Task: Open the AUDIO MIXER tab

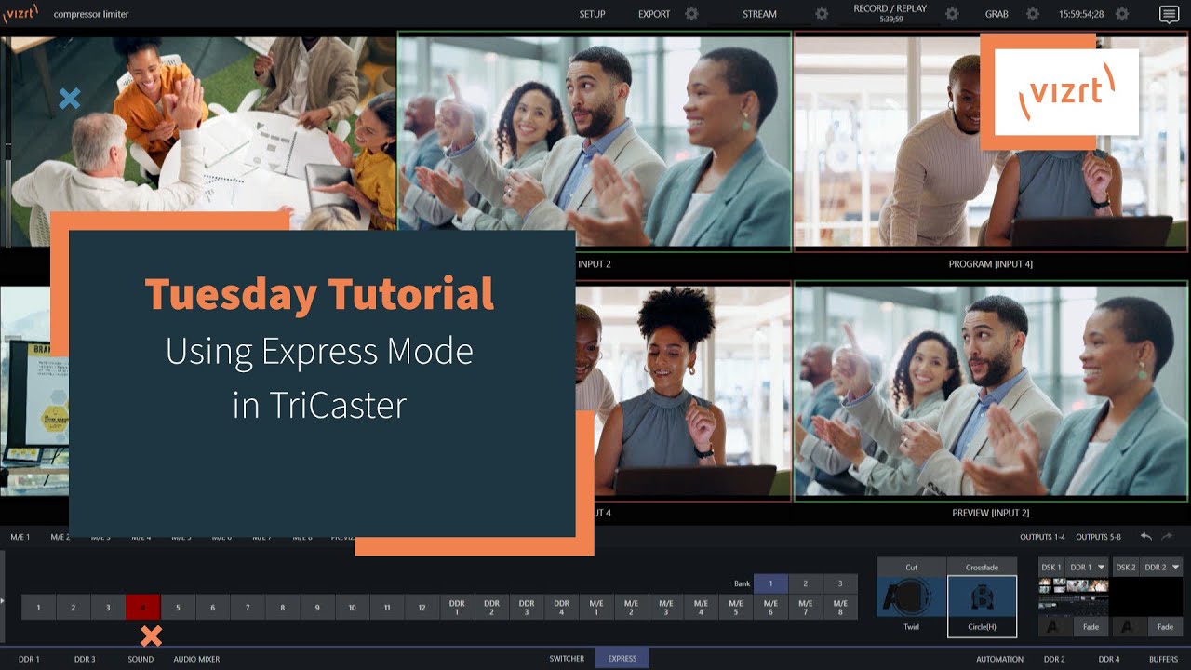Action: (x=196, y=659)
